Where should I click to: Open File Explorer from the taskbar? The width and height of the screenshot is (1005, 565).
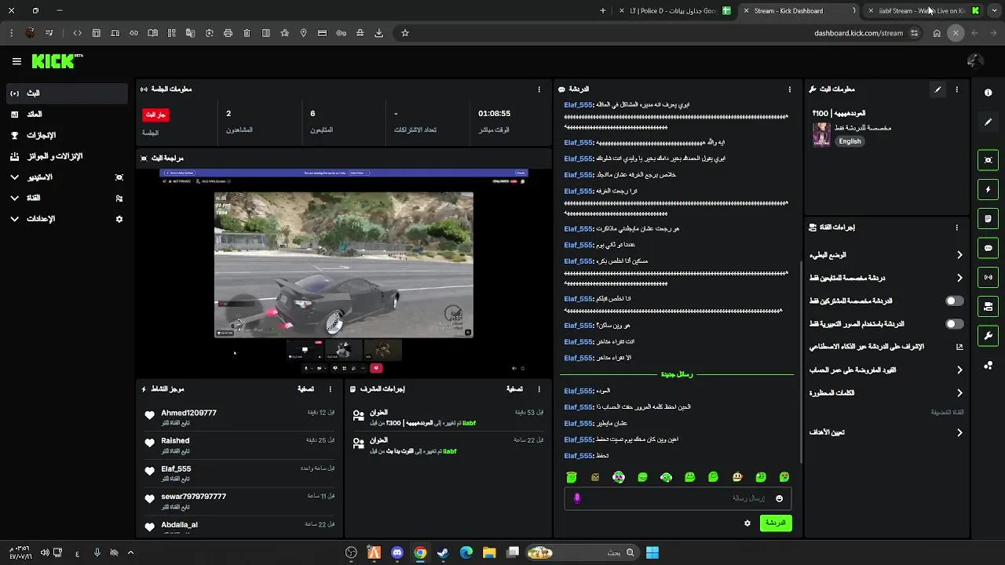pos(489,552)
